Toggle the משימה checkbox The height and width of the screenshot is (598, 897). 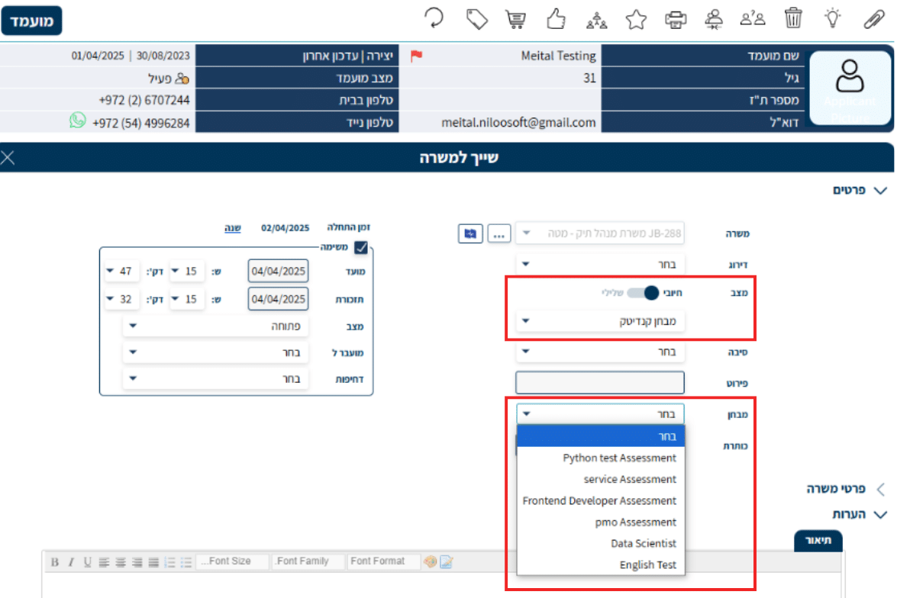click(361, 247)
